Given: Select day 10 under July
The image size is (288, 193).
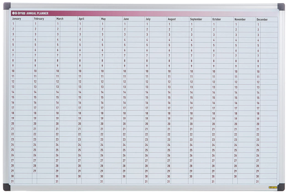Looking at the screenshot, I should pyautogui.click(x=147, y=71).
